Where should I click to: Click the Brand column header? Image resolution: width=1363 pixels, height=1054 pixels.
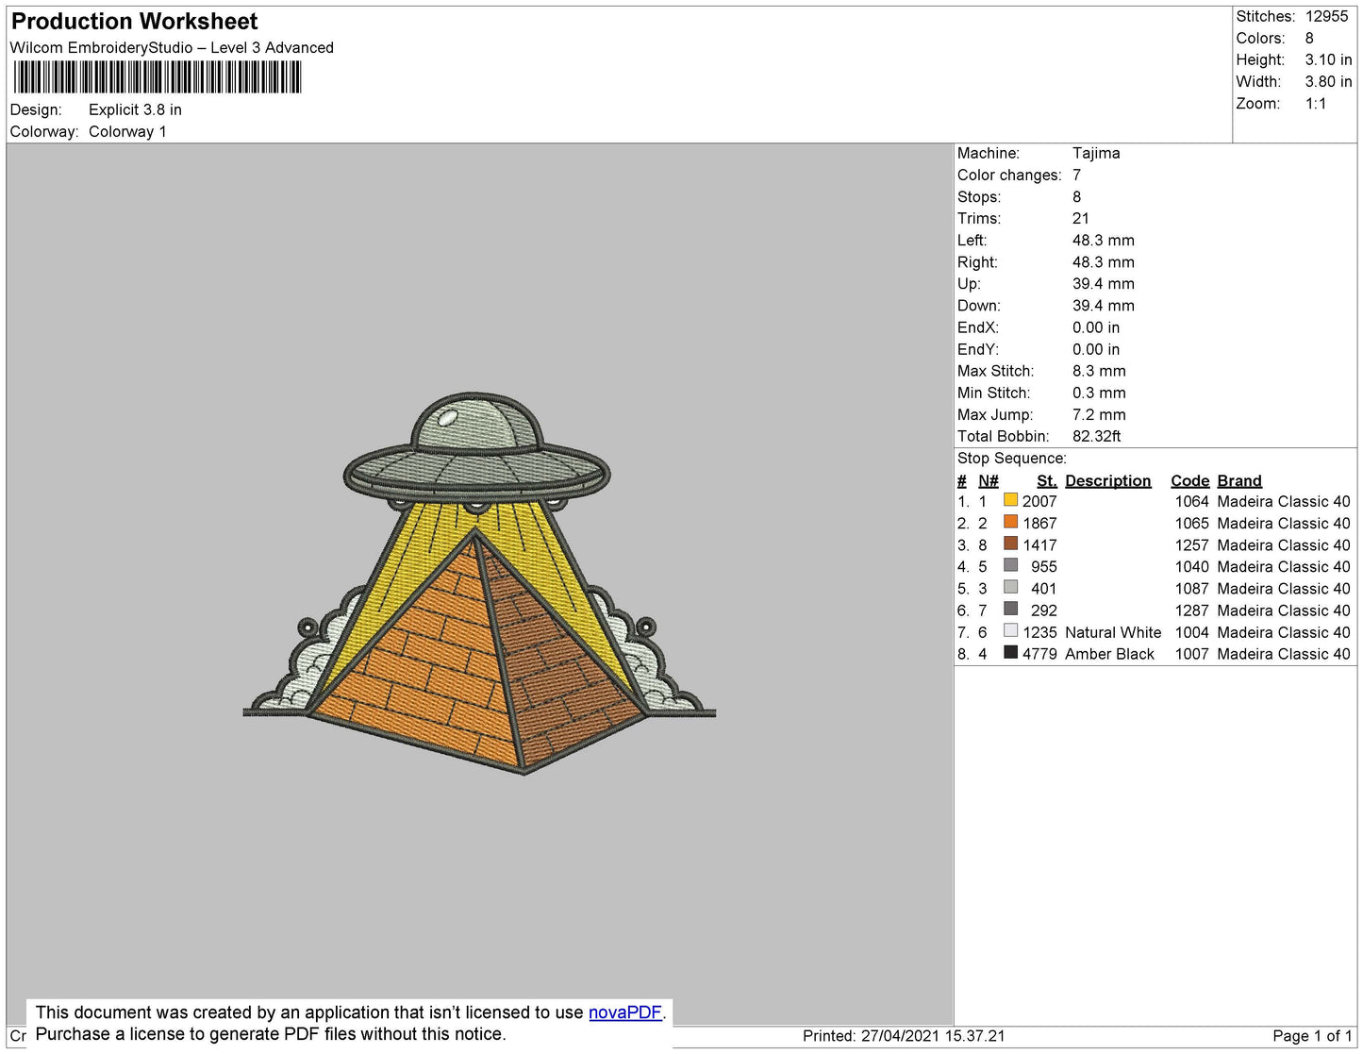(x=1239, y=480)
